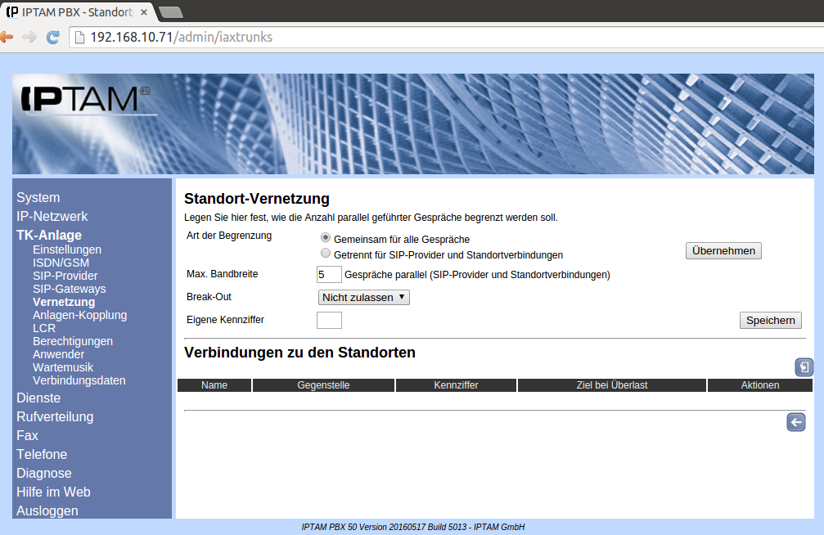Focus the Max. Bandbreite input field
Image resolution: width=824 pixels, height=535 pixels.
pyautogui.click(x=329, y=275)
